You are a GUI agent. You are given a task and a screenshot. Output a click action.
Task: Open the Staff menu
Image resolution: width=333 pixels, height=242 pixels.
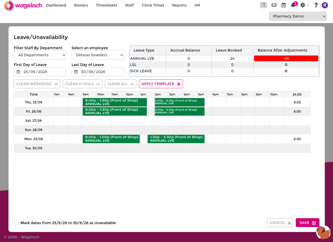tap(130, 5)
